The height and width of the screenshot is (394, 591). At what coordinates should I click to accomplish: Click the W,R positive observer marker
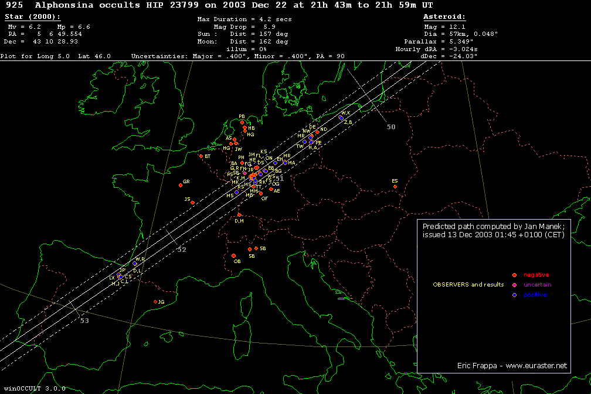(134, 264)
